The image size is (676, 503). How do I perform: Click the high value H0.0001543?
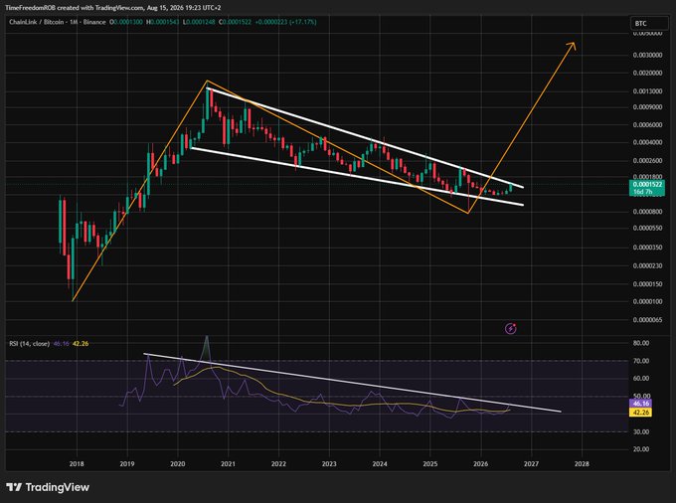tap(162, 22)
